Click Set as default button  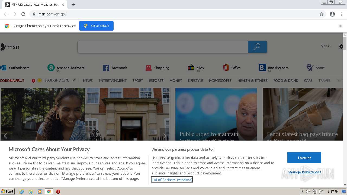(x=96, y=26)
